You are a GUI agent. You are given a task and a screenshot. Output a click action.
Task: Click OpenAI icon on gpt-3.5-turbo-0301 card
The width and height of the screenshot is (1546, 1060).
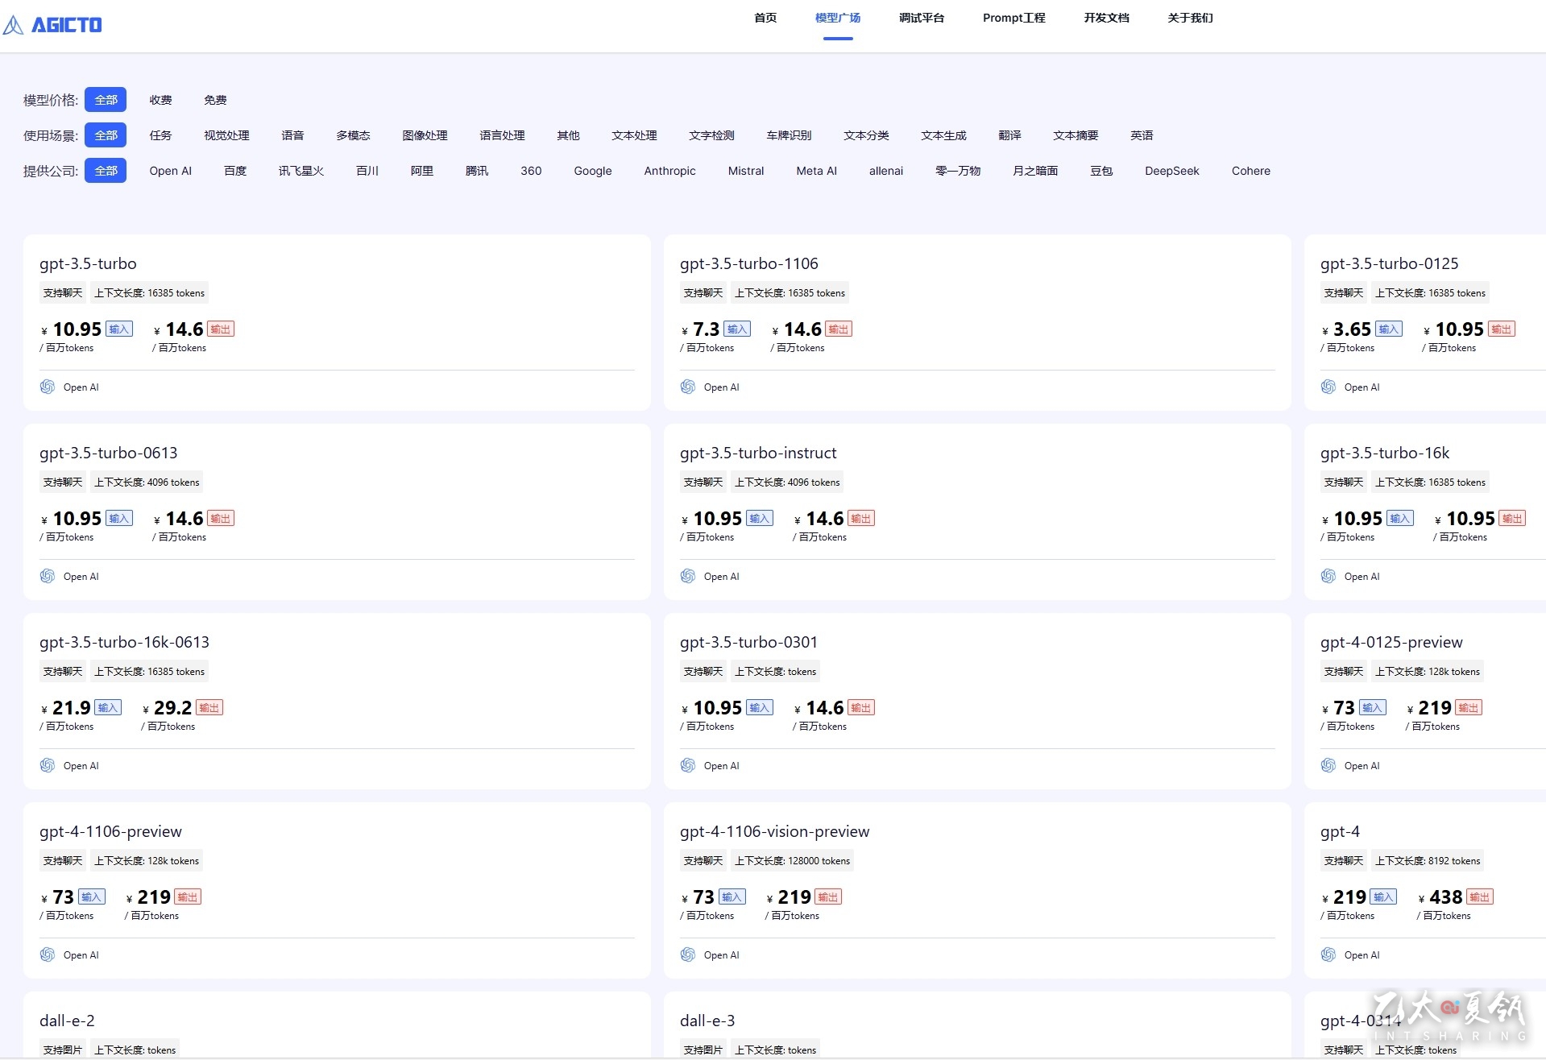[688, 765]
